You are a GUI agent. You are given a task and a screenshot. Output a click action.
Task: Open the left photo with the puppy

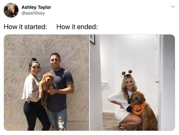coord(46,82)
